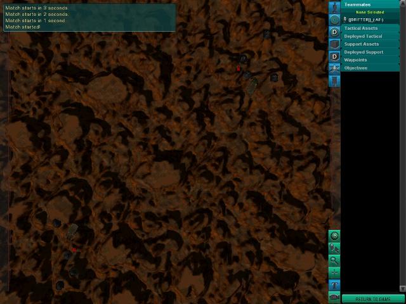
Task: Click the D icon below the crate icon
Action: pyautogui.click(x=334, y=57)
